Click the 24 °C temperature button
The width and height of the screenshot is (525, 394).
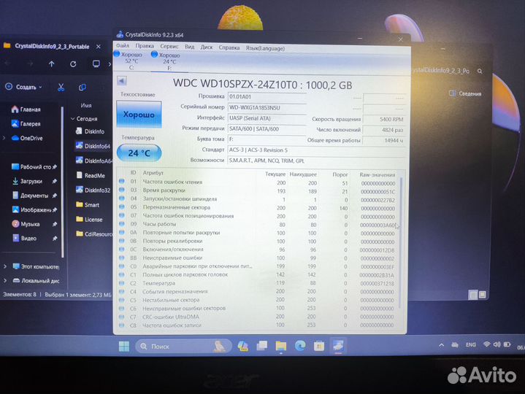(139, 153)
